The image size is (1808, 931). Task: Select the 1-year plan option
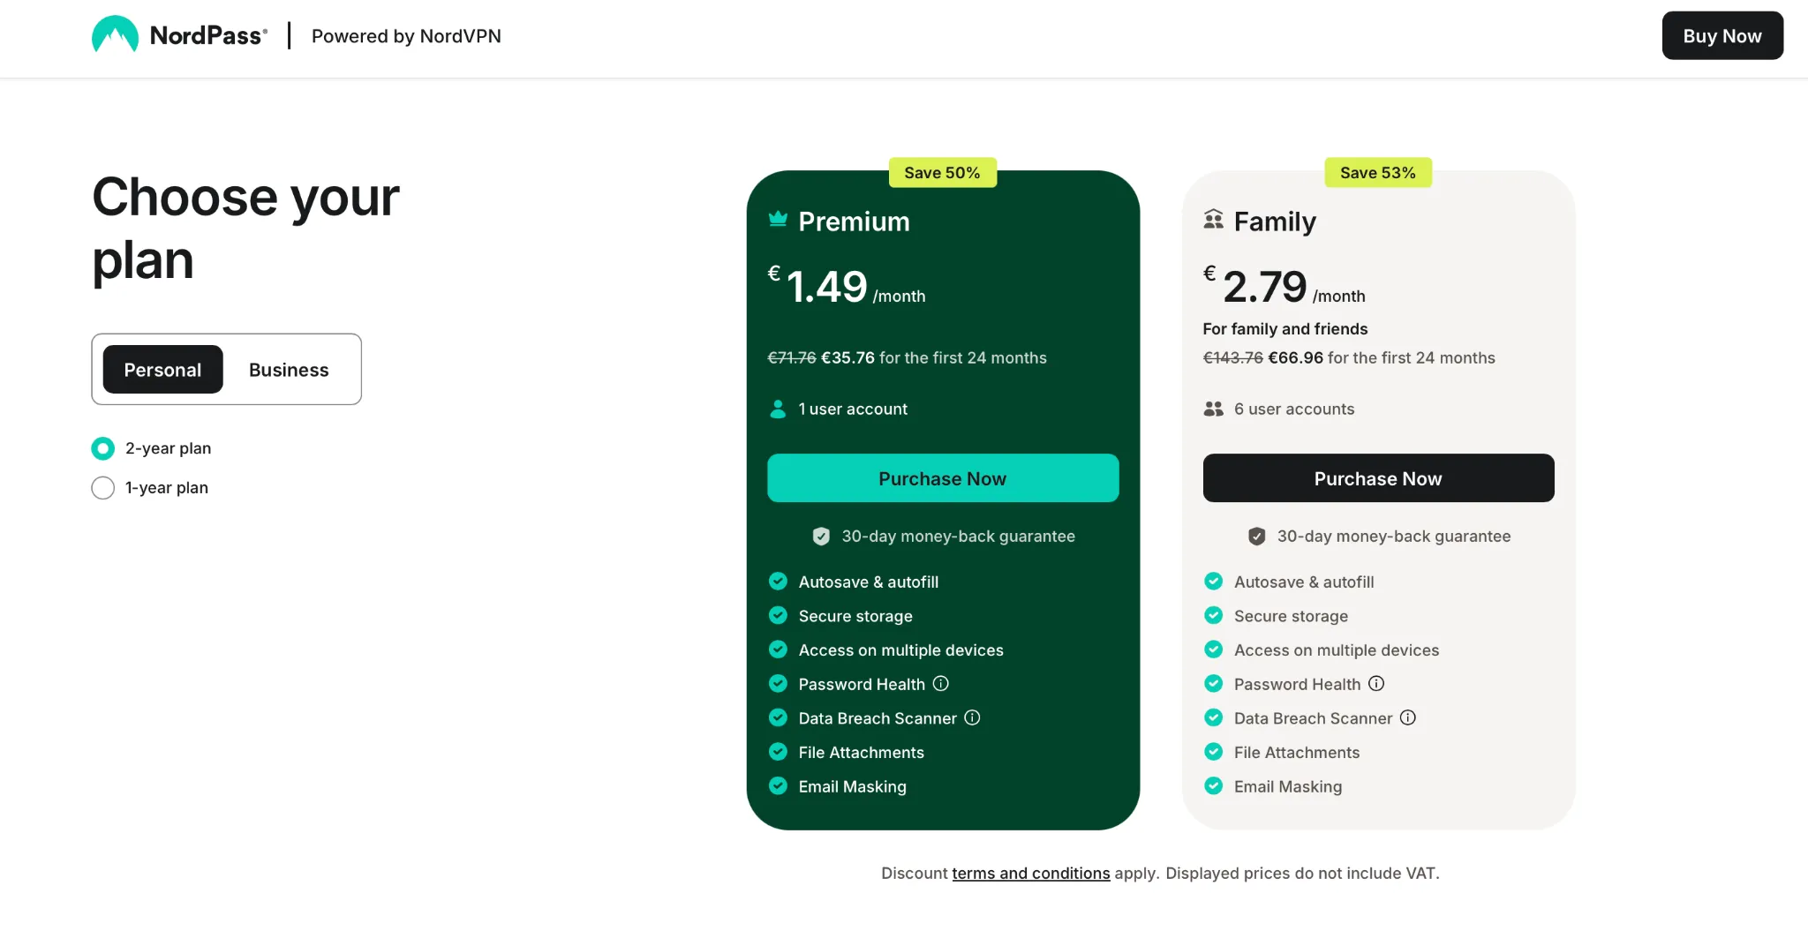point(102,487)
